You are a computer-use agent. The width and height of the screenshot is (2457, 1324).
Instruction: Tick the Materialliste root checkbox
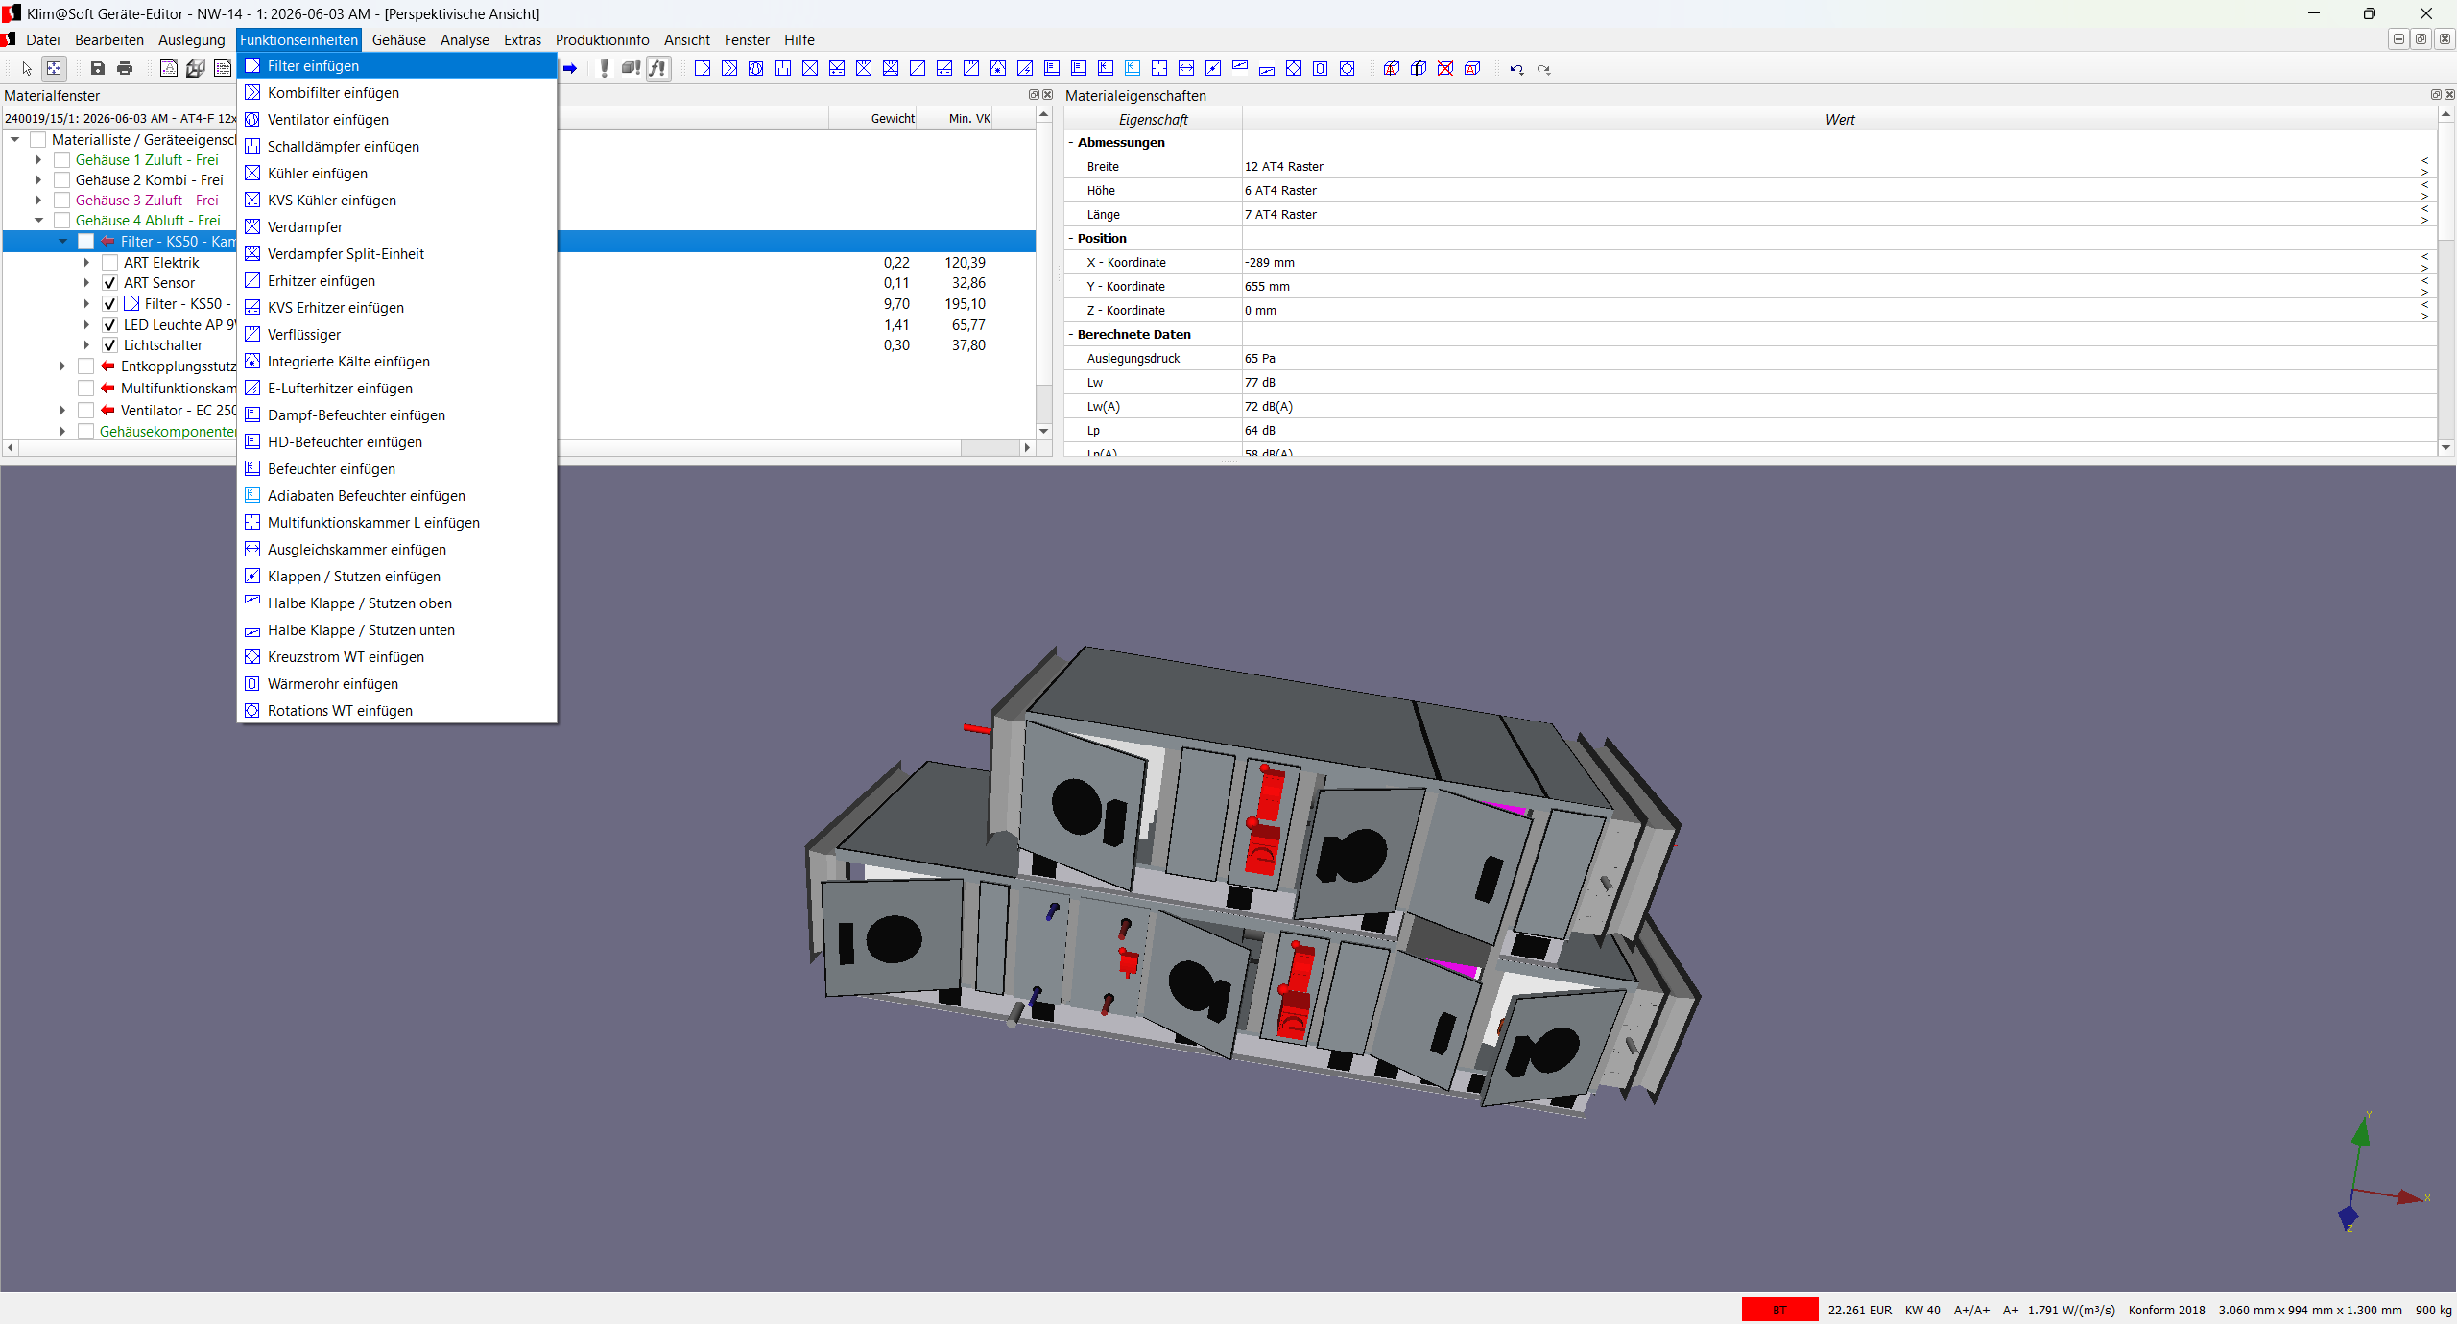(x=38, y=140)
